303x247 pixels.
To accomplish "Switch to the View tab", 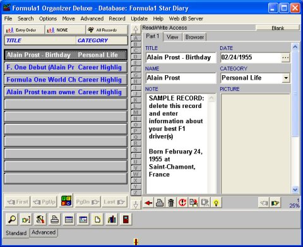I will 172,37.
